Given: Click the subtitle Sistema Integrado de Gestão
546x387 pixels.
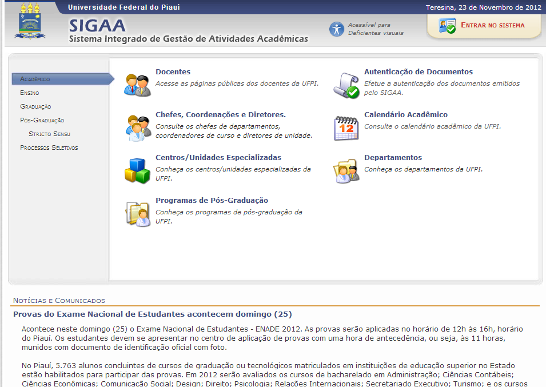Looking at the screenshot, I should (x=188, y=39).
